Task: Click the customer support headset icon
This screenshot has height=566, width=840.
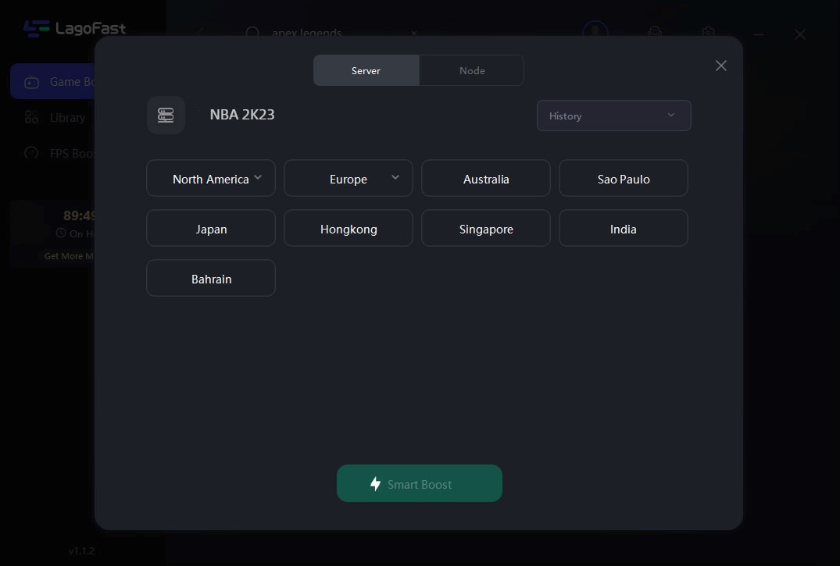Action: [654, 33]
